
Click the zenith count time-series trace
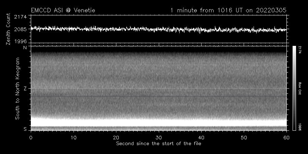coord(159,29)
